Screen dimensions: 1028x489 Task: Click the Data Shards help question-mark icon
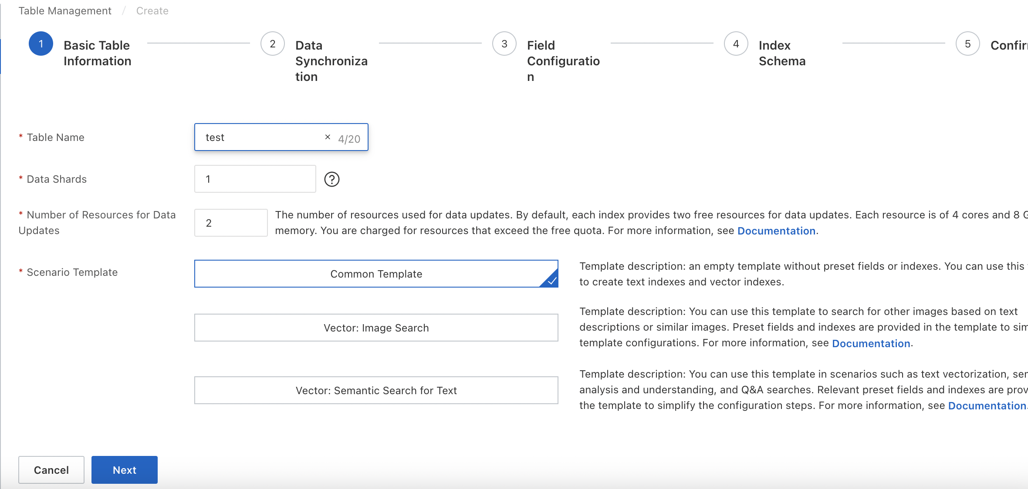[x=331, y=179]
